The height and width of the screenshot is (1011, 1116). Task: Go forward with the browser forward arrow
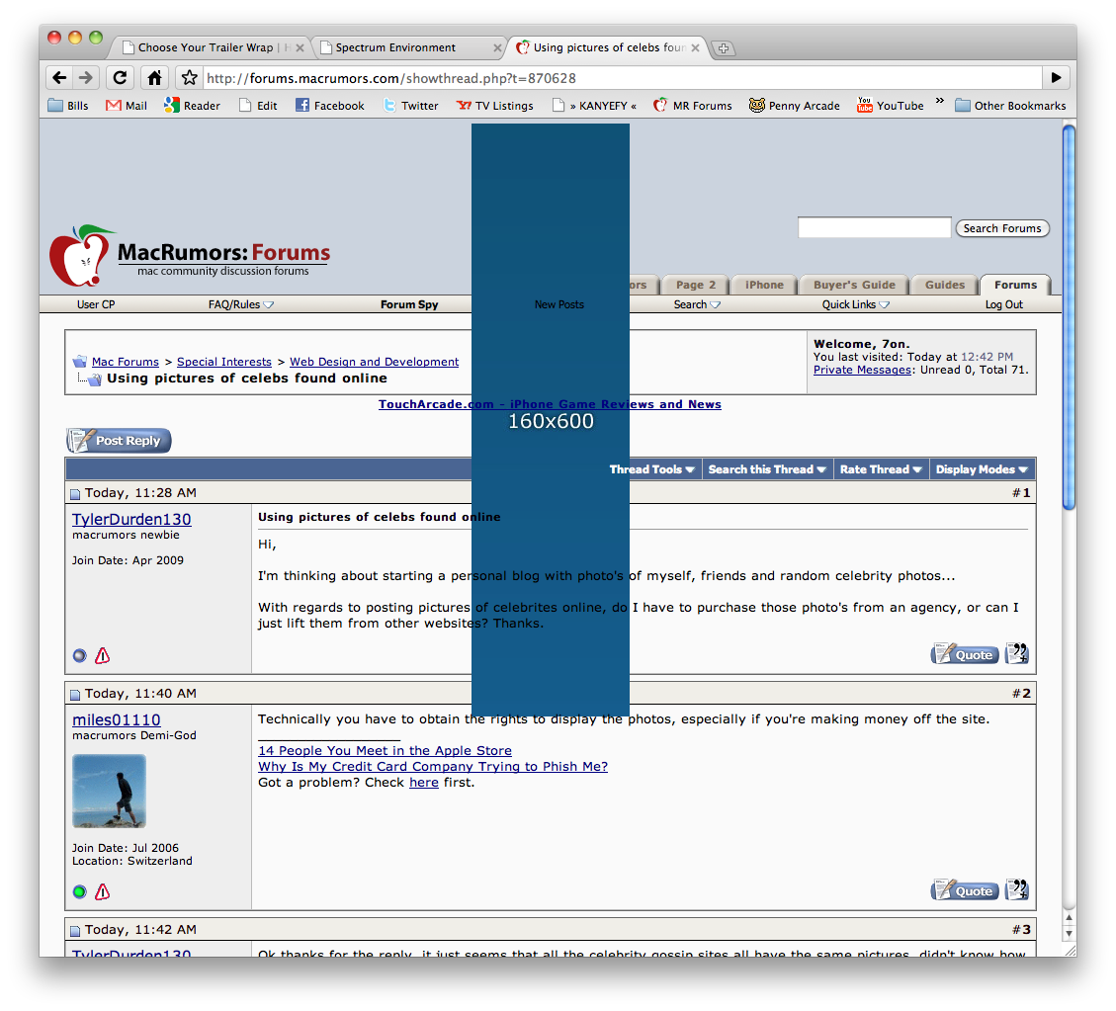[85, 77]
